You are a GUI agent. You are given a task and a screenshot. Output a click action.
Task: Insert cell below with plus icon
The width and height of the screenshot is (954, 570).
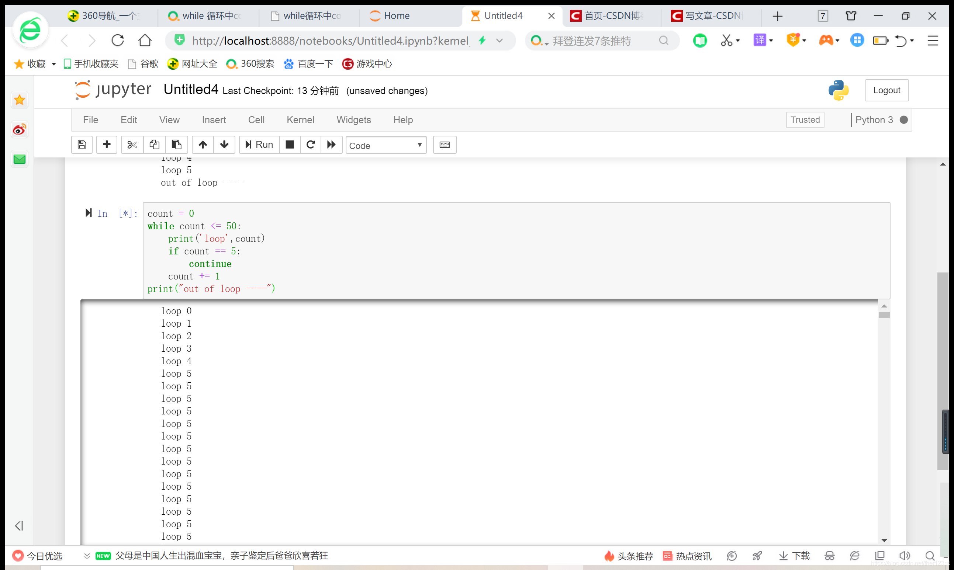106,145
